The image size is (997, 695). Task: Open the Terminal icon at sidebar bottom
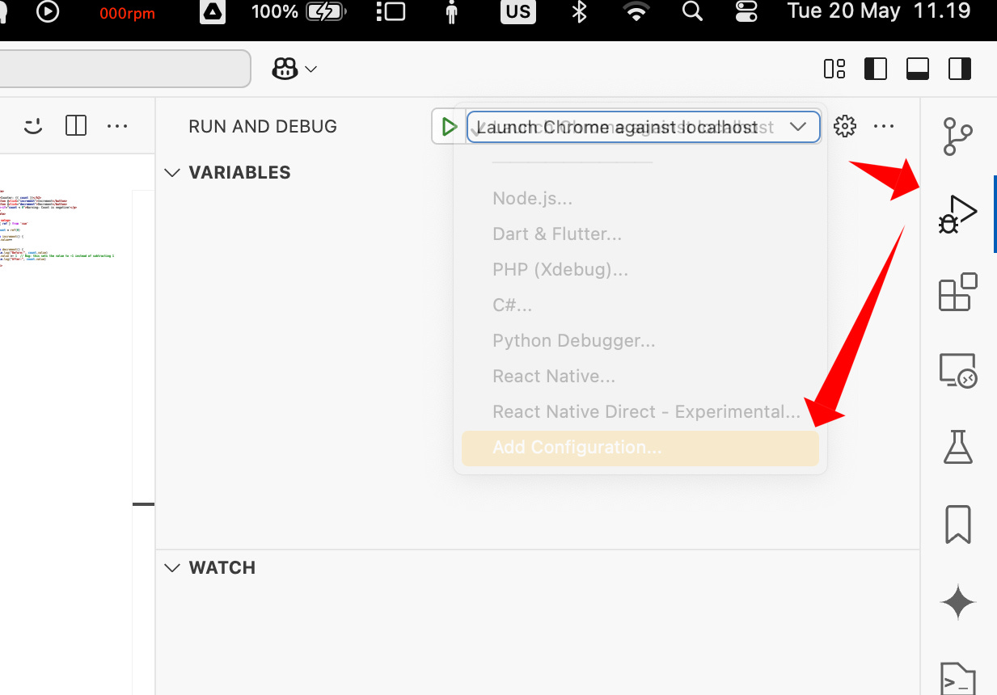tap(957, 679)
